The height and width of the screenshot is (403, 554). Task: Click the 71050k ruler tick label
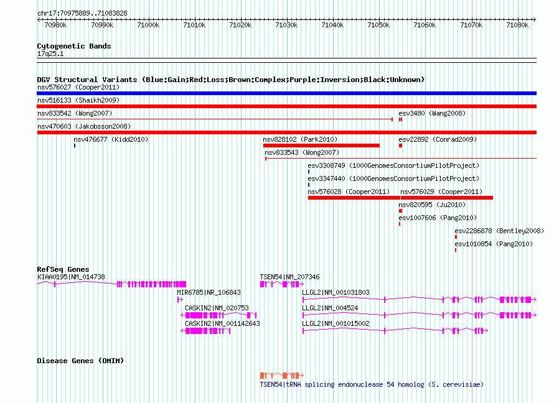378,25
